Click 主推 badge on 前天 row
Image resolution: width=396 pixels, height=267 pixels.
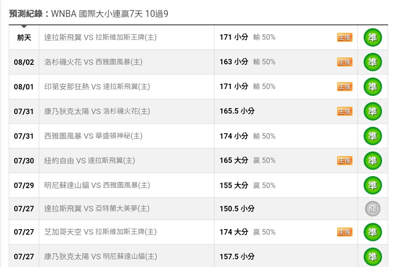pyautogui.click(x=344, y=37)
